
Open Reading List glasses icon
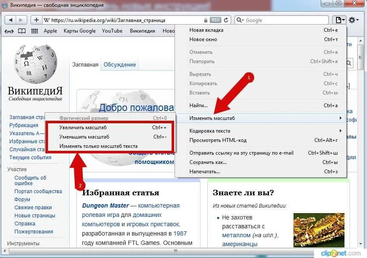click(9, 31)
